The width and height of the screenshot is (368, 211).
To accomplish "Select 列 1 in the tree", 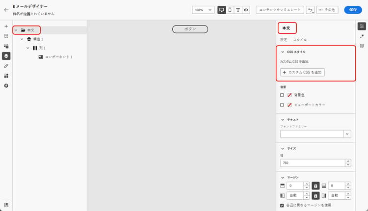I will tap(42, 48).
